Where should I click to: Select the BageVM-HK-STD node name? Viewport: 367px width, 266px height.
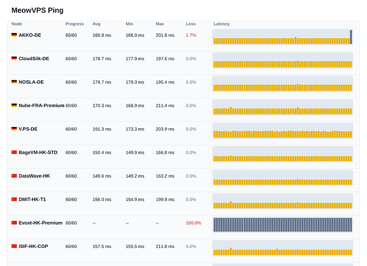38,153
